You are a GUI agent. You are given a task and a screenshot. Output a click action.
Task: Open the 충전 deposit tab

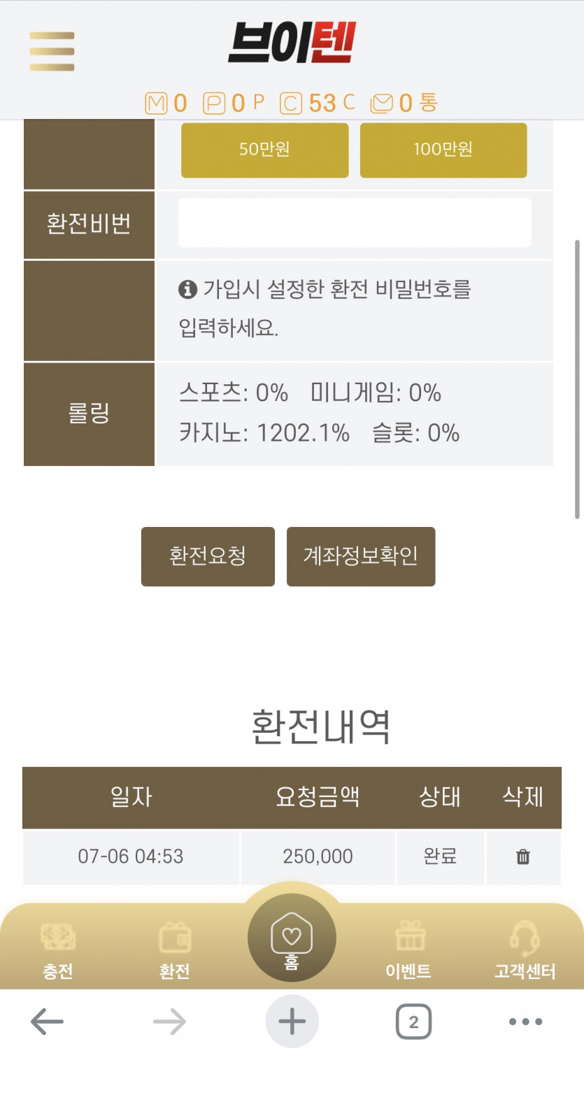click(x=58, y=948)
